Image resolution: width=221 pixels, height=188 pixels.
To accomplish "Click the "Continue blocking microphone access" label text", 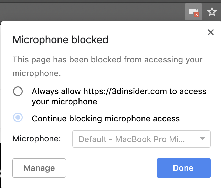I will (106, 119).
